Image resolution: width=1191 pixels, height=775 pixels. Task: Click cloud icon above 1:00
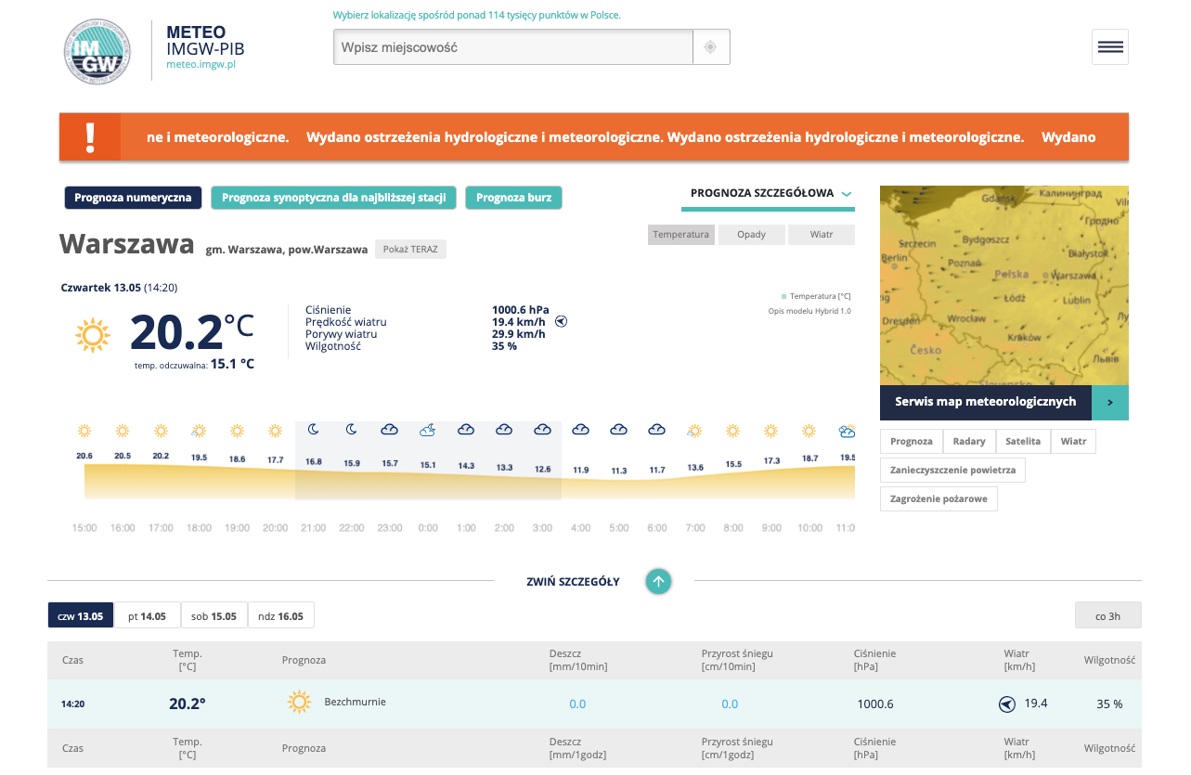coord(466,430)
